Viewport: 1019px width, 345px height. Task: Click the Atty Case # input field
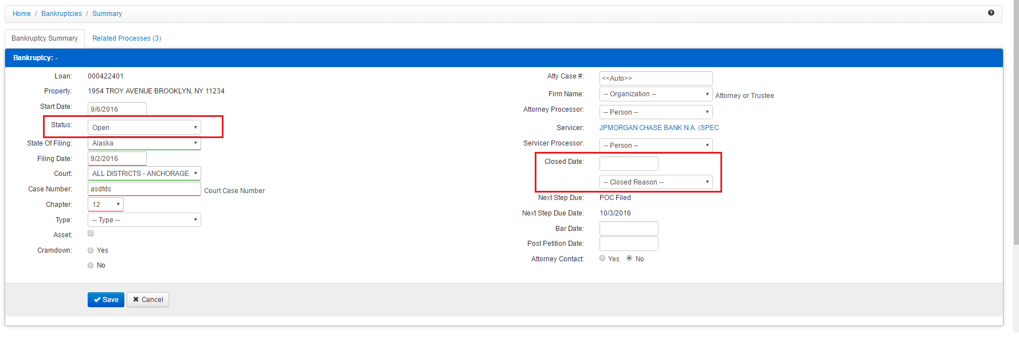point(656,78)
